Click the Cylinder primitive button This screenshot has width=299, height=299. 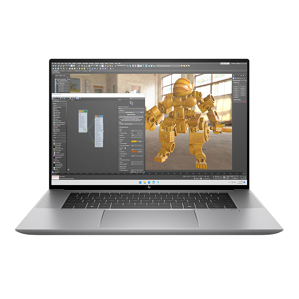click(x=236, y=91)
